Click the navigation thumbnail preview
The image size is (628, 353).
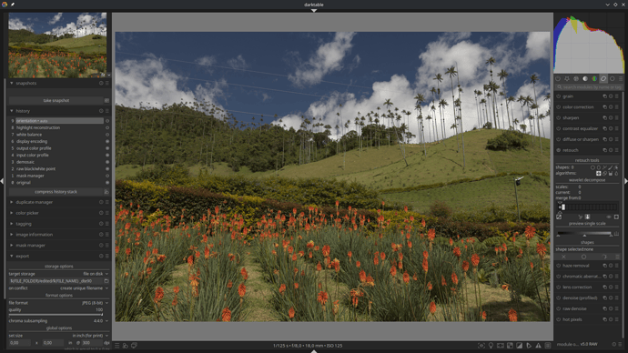click(x=57, y=45)
